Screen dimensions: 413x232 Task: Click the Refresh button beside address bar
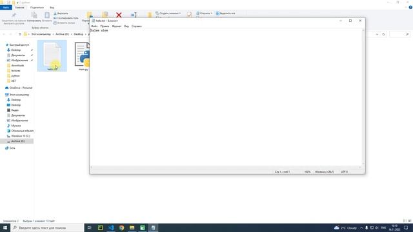383,34
